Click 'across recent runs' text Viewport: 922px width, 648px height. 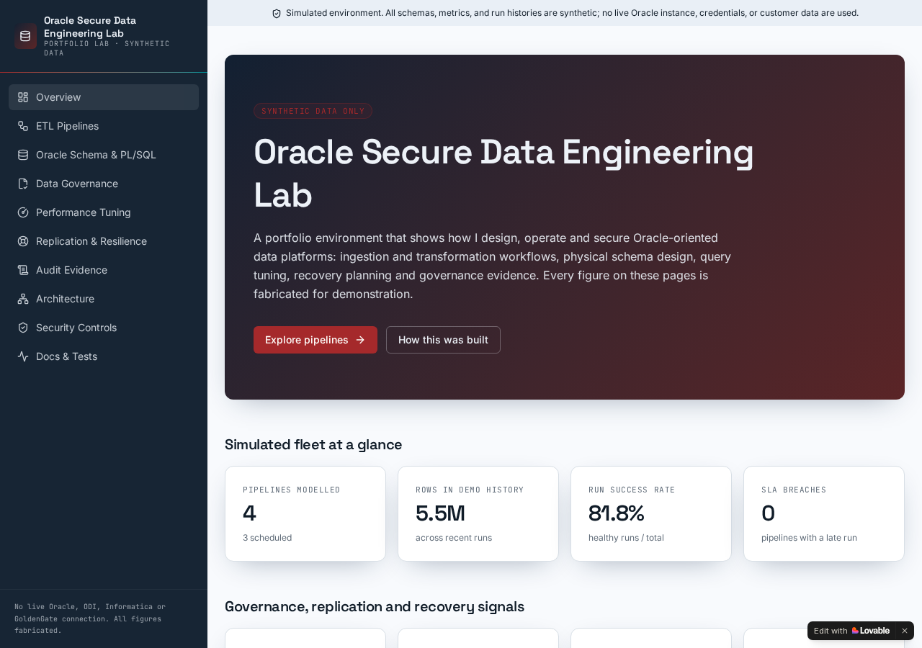point(454,538)
